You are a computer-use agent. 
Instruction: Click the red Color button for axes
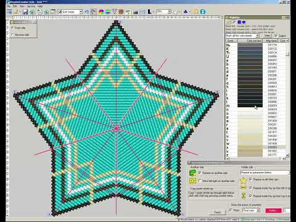273,210
